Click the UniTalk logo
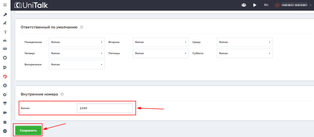The height and width of the screenshot is (137, 314). 31,5
